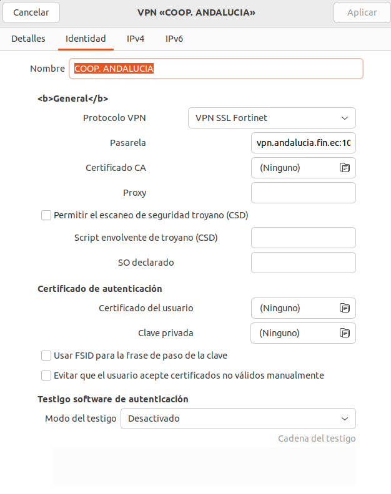The height and width of the screenshot is (494, 391).
Task: Click the Aplicar button
Action: tap(362, 12)
